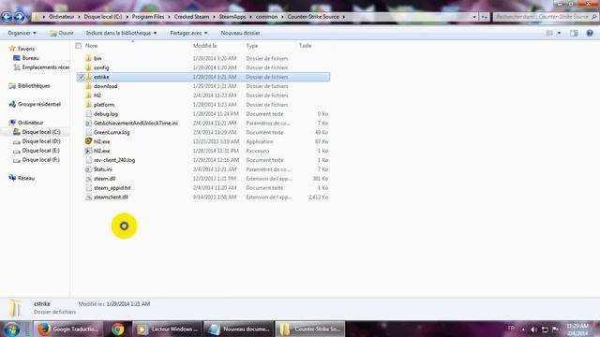
Task: Click the Back navigation arrow
Action: point(7,17)
